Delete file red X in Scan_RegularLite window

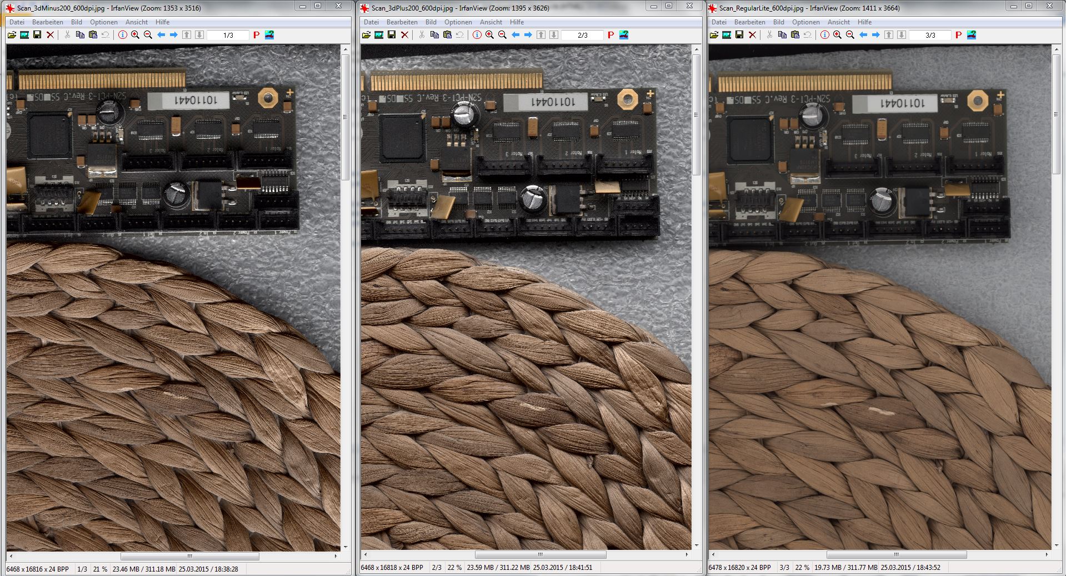click(x=752, y=35)
